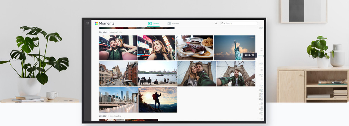This screenshot has height=126, width=349.
Task: Open the couple selfie under Brooklyn Bridge
Action: coord(197,74)
